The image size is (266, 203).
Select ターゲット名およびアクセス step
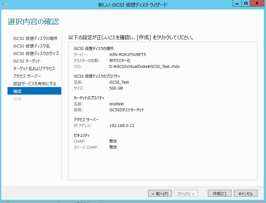34,69
